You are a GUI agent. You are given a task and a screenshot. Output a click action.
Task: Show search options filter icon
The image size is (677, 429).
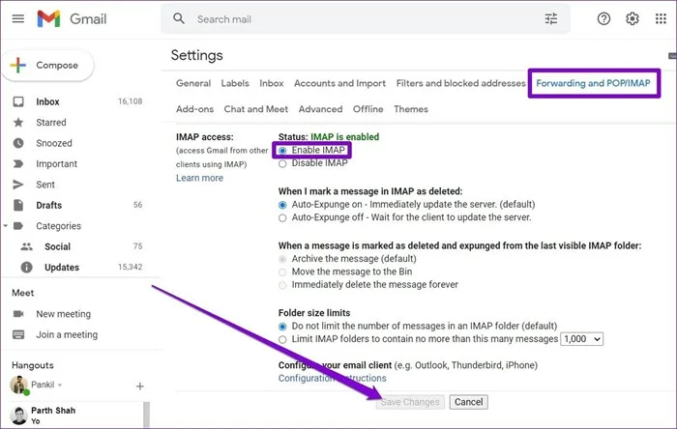[x=551, y=19]
